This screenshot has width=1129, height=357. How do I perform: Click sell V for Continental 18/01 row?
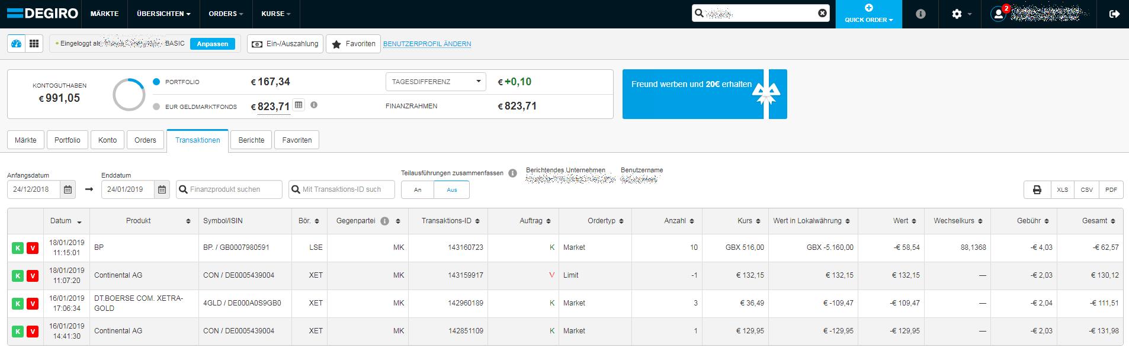[33, 275]
